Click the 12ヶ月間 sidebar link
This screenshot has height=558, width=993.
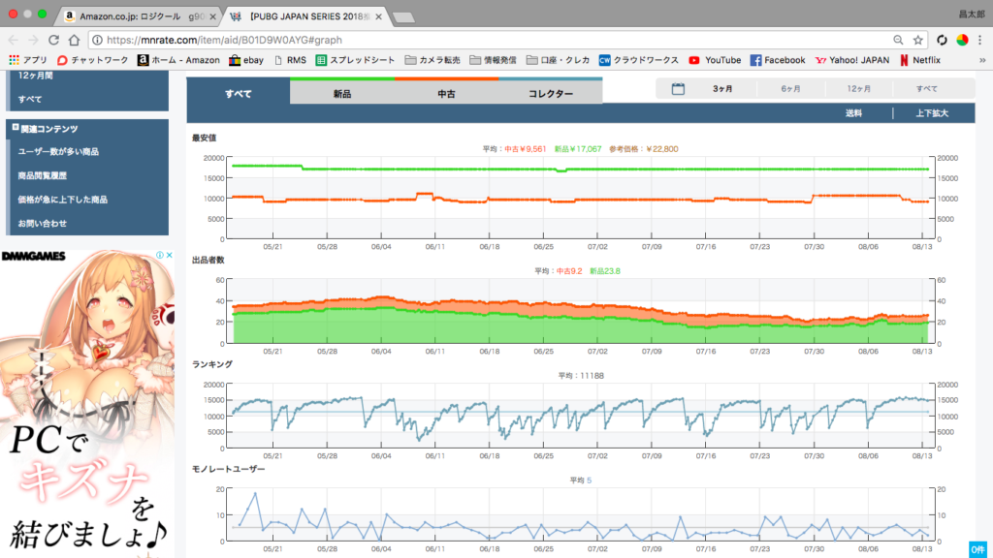tap(36, 76)
